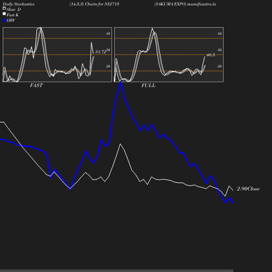Click the Fast K legend swatch
The image size is (272, 272).
[4, 14]
